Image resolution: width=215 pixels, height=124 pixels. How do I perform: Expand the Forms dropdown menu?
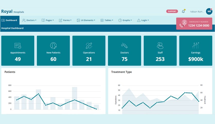67,20
